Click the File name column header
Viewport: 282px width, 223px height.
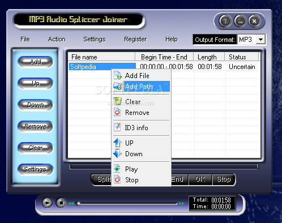pos(101,57)
